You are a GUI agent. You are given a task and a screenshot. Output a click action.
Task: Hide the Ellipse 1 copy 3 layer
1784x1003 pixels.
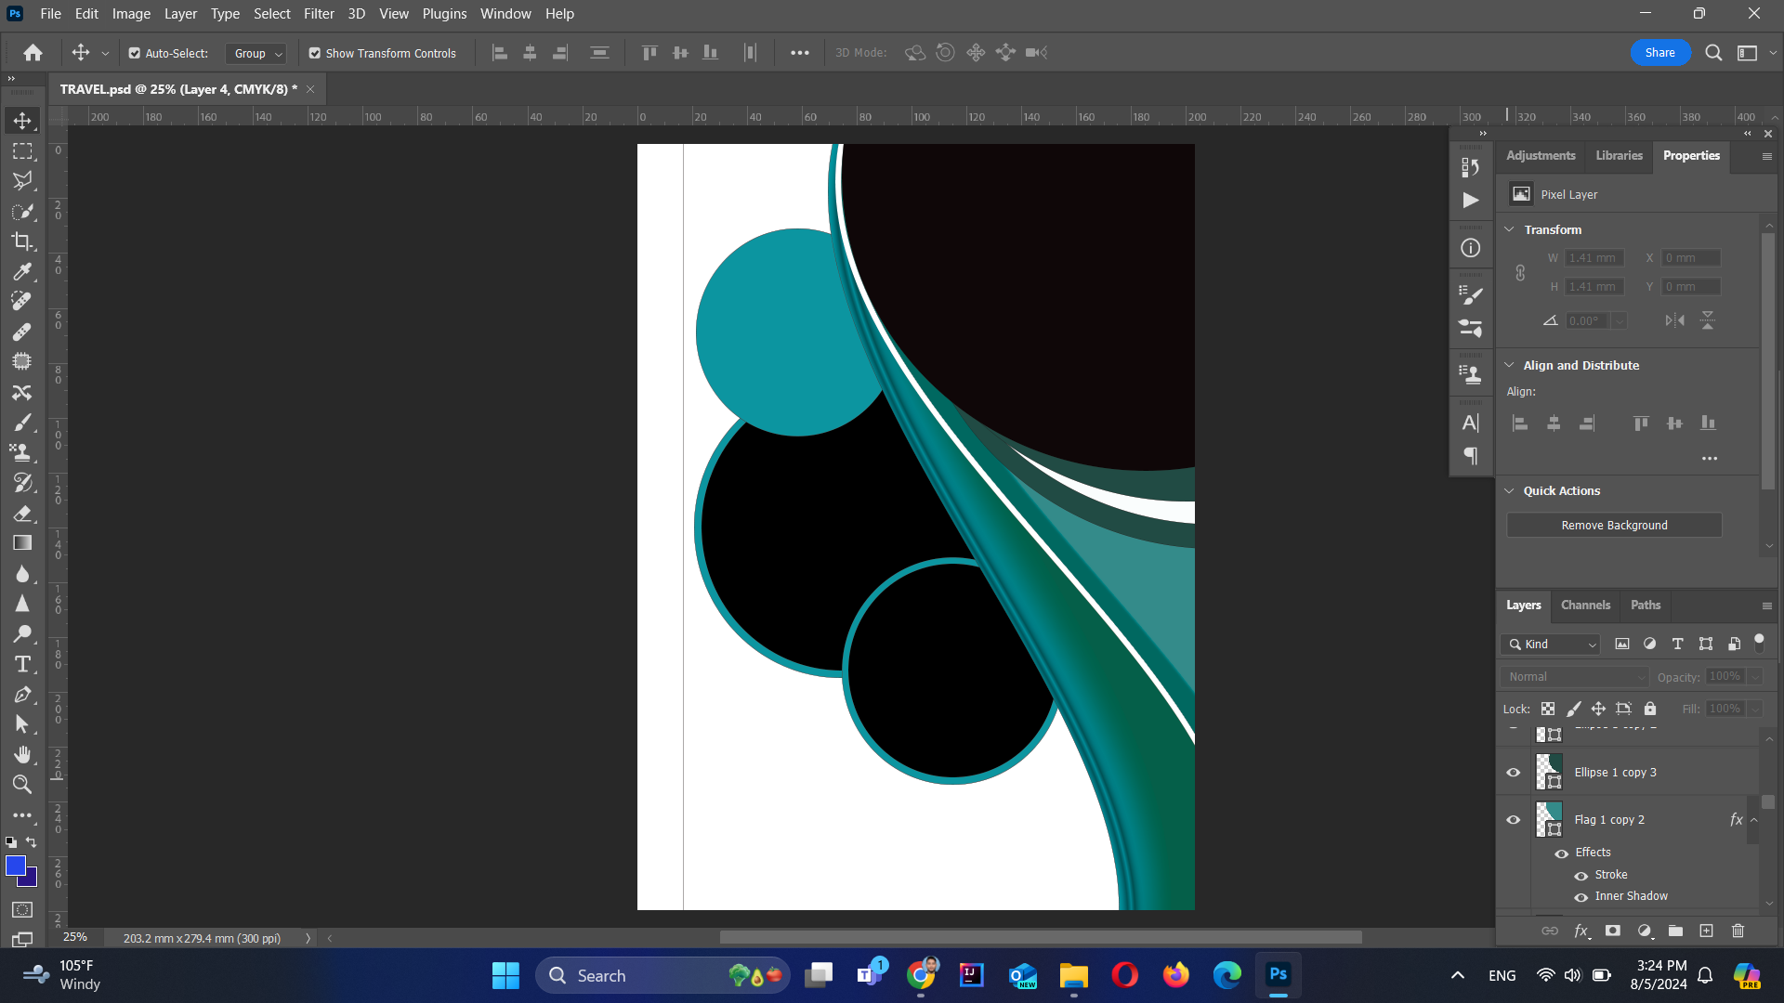pos(1514,773)
